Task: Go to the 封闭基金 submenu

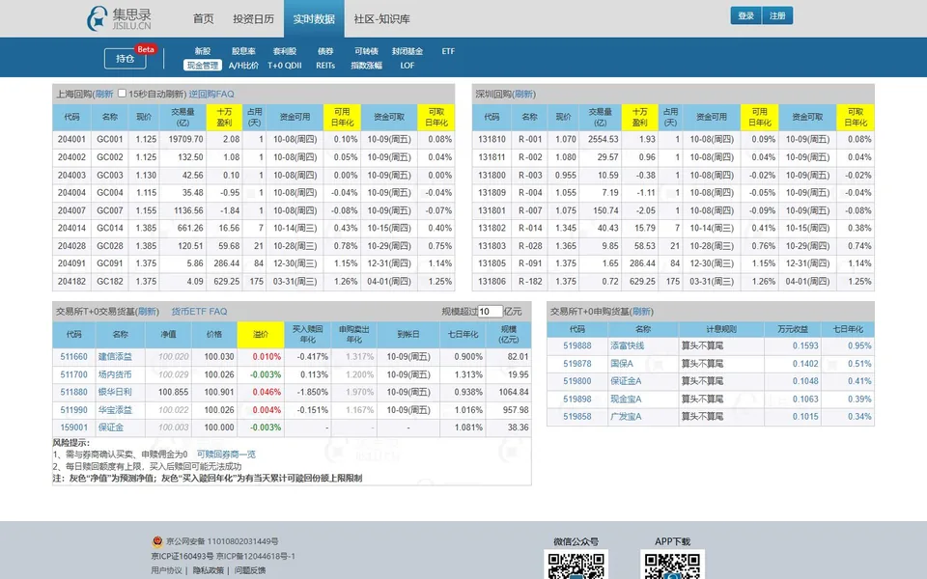Action: 407,51
